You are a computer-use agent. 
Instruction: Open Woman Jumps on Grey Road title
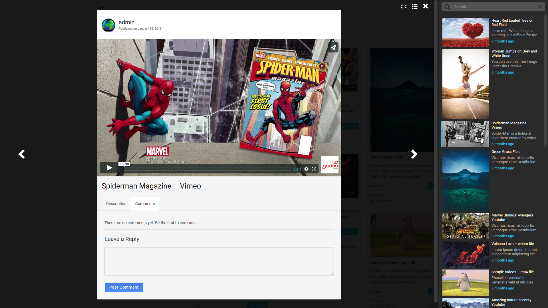514,53
